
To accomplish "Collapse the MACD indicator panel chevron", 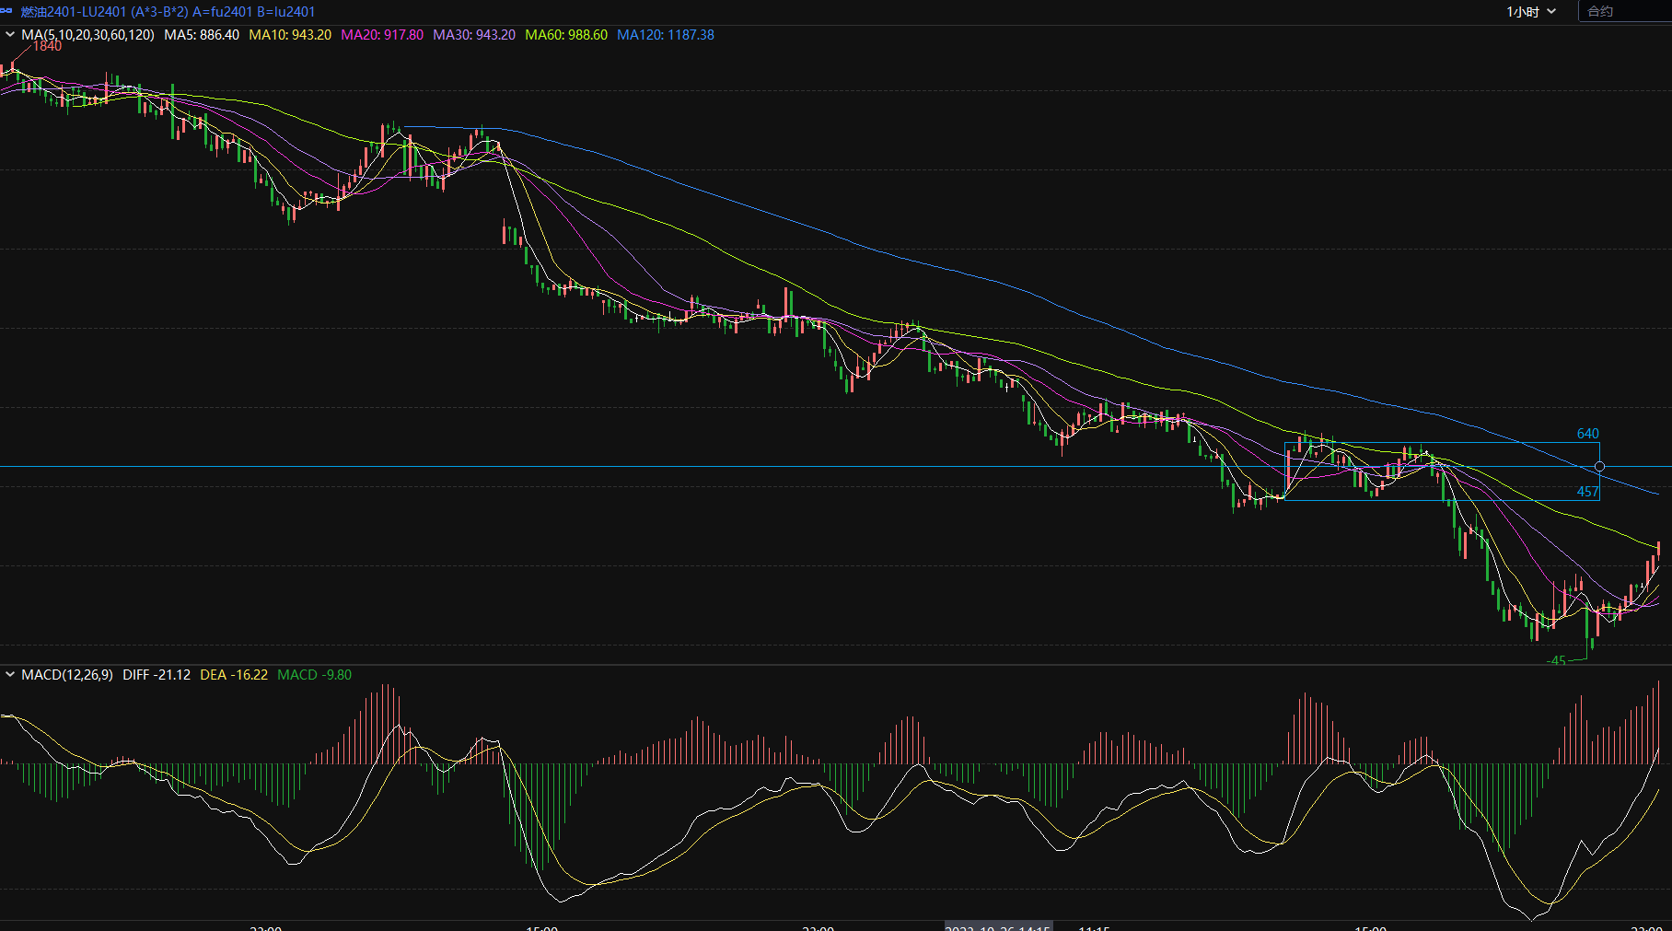I will pyautogui.click(x=10, y=675).
